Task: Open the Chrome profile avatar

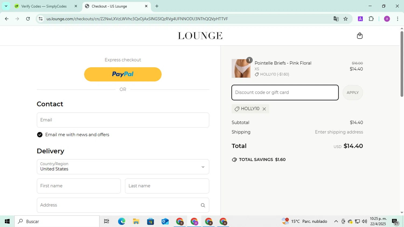Action: [x=387, y=19]
